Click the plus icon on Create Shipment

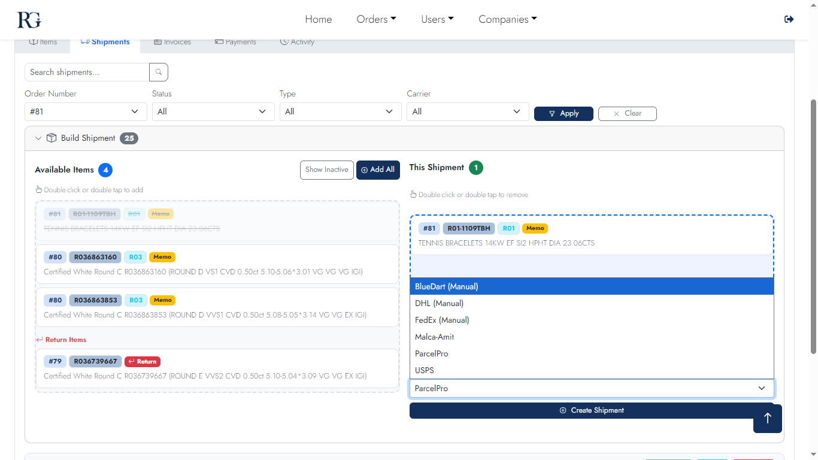[x=562, y=410]
